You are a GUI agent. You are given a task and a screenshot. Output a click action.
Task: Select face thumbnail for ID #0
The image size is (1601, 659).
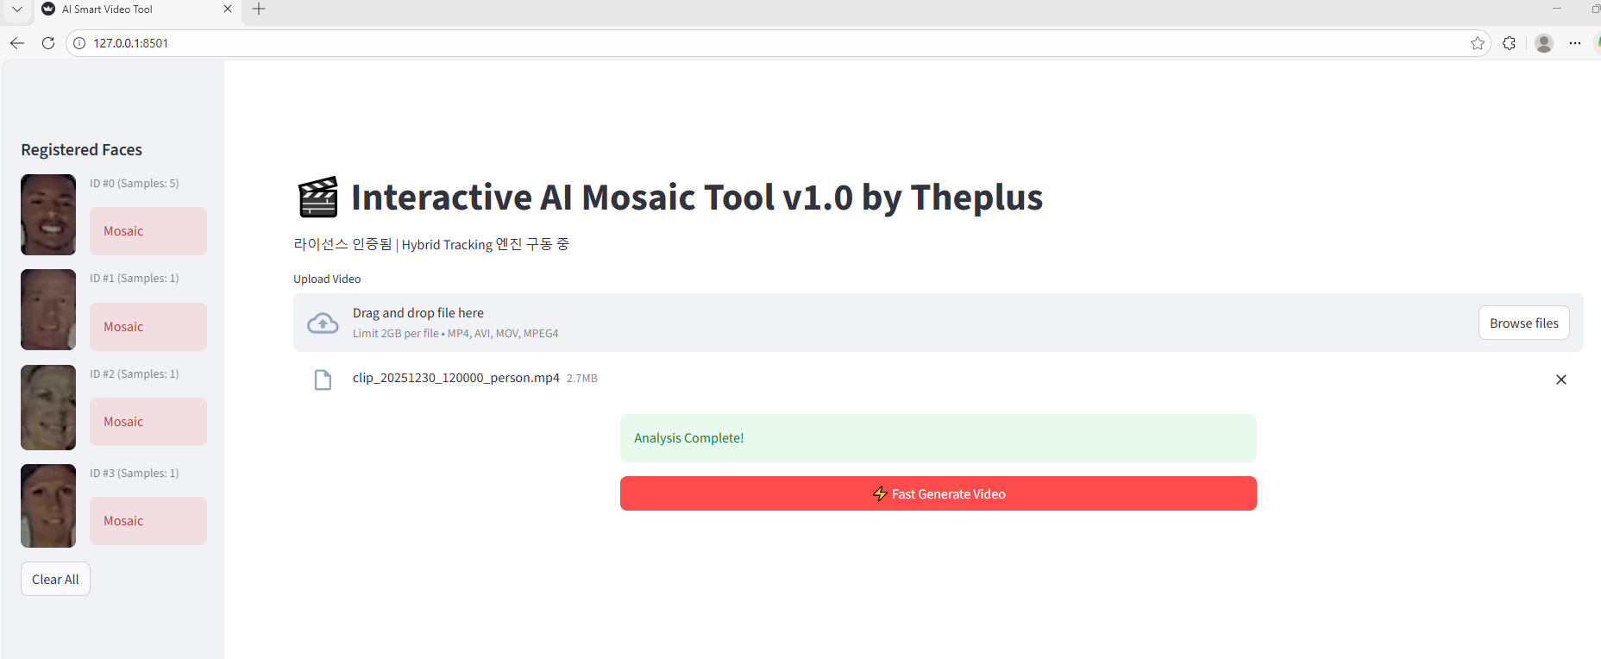(48, 215)
